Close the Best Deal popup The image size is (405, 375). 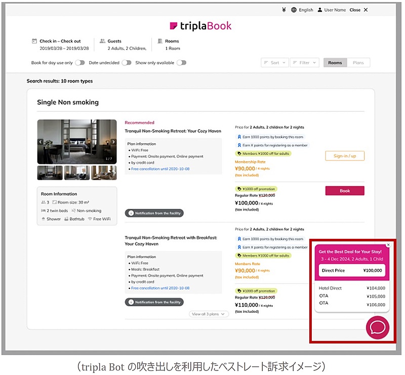click(x=388, y=244)
